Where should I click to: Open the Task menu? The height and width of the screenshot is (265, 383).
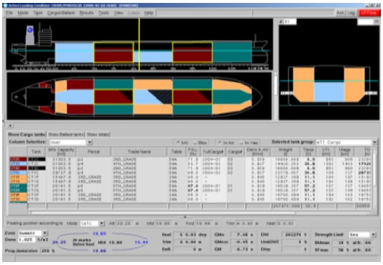click(x=38, y=12)
